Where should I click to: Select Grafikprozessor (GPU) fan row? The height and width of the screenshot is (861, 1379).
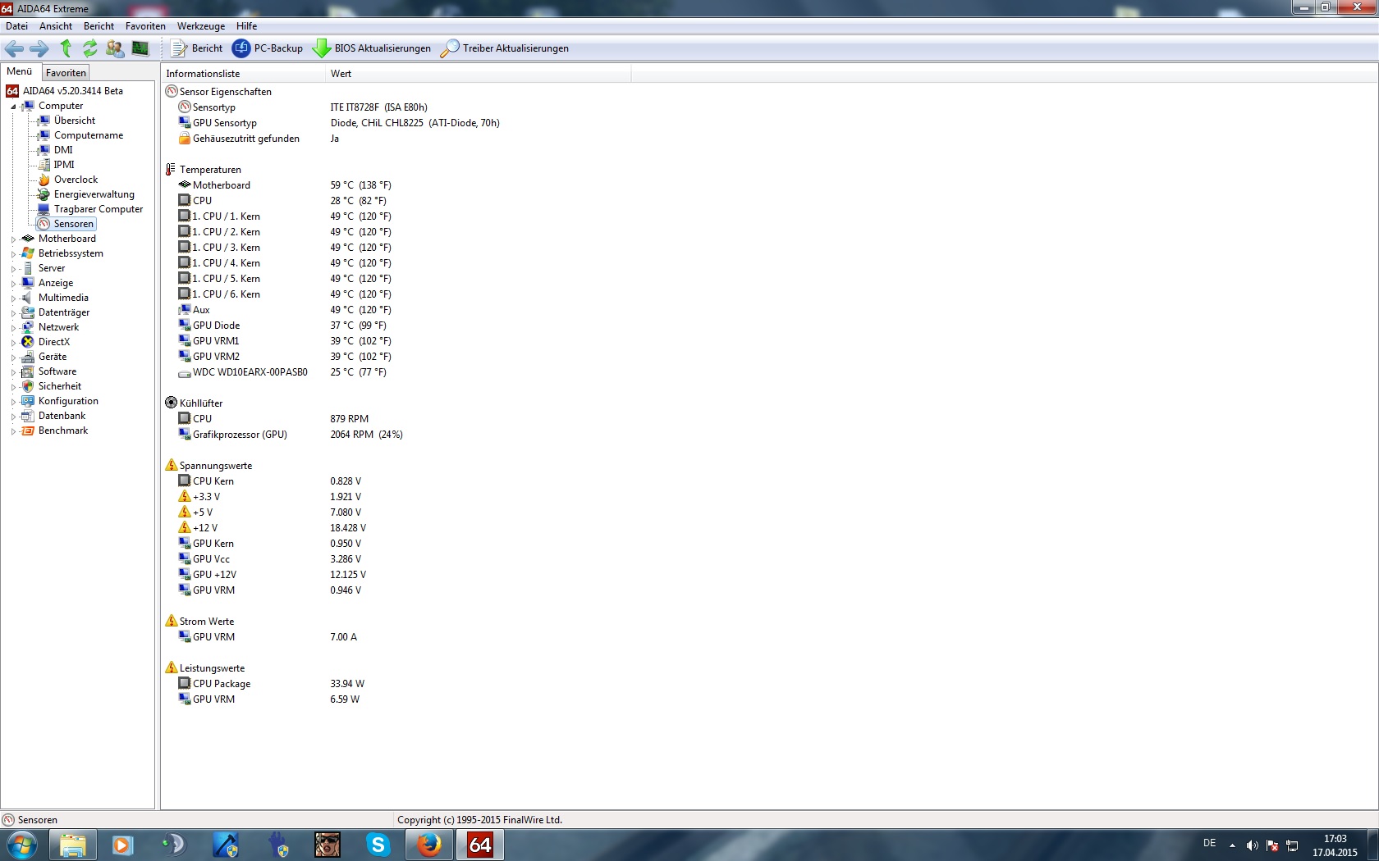291,435
